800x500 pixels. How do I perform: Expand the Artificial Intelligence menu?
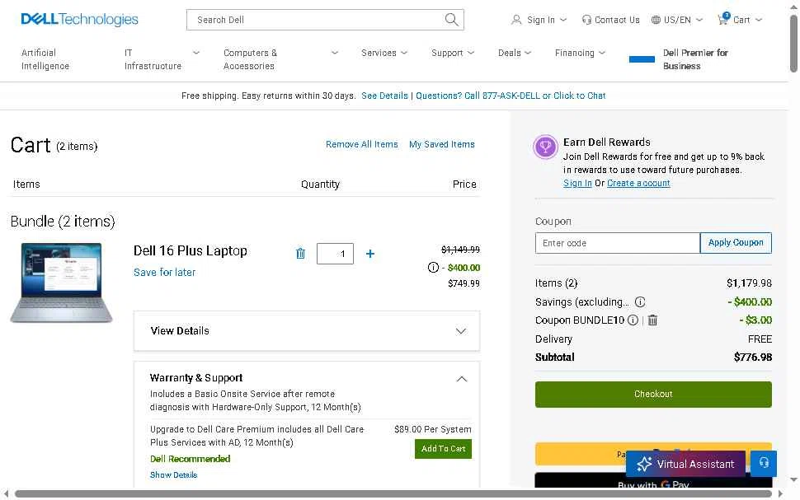[45, 59]
